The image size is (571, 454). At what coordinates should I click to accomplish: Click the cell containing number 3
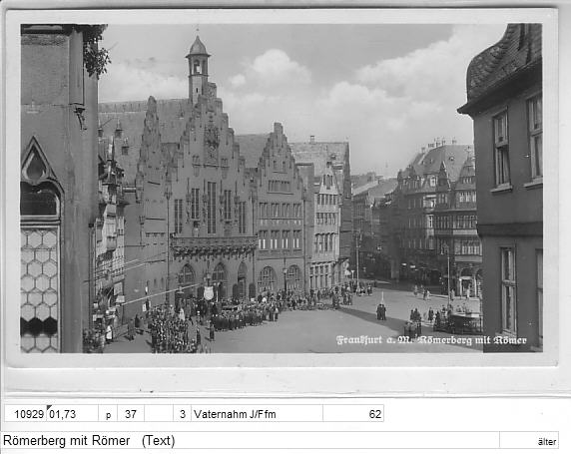point(182,413)
